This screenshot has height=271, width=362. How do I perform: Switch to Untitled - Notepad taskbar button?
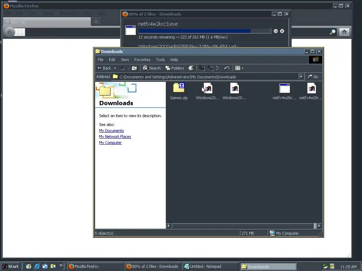point(211,266)
